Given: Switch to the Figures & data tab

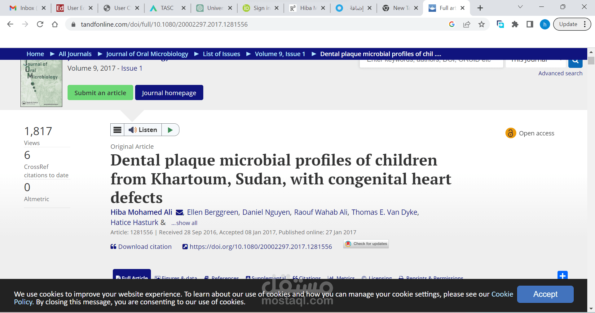Looking at the screenshot, I should point(176,278).
